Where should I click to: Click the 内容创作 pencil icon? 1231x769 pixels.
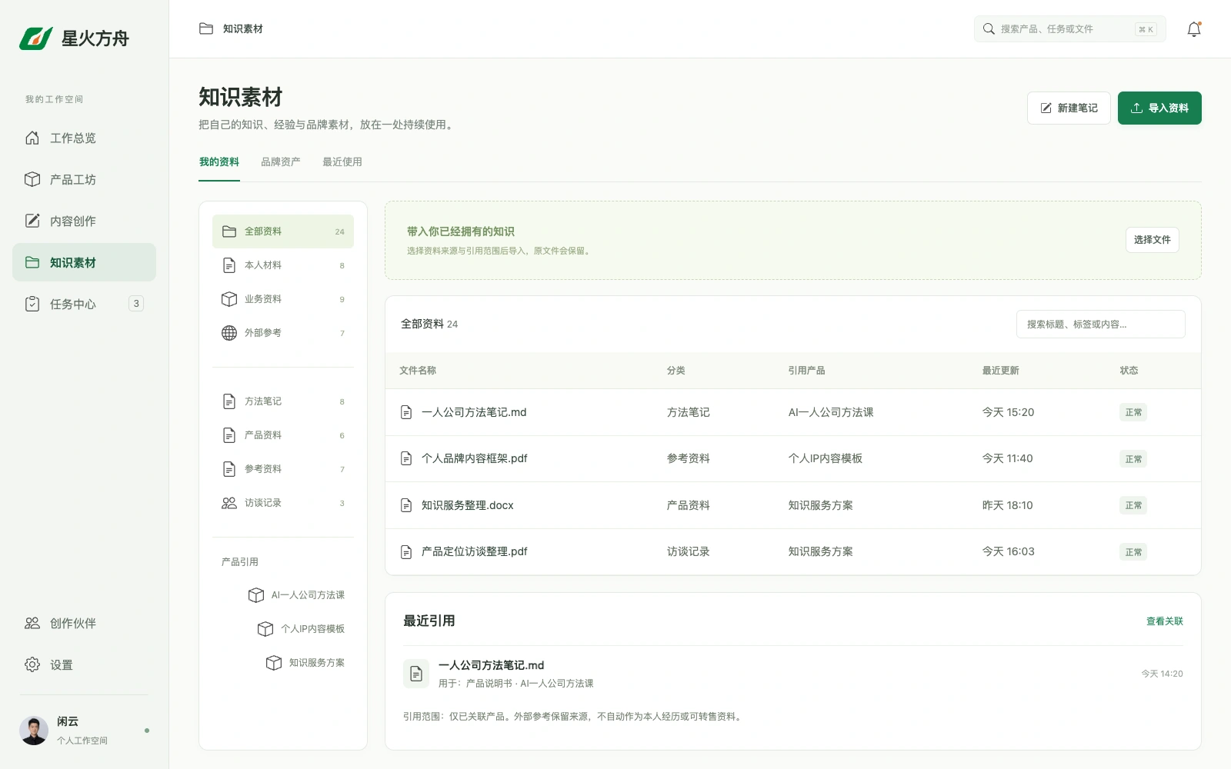click(x=32, y=221)
